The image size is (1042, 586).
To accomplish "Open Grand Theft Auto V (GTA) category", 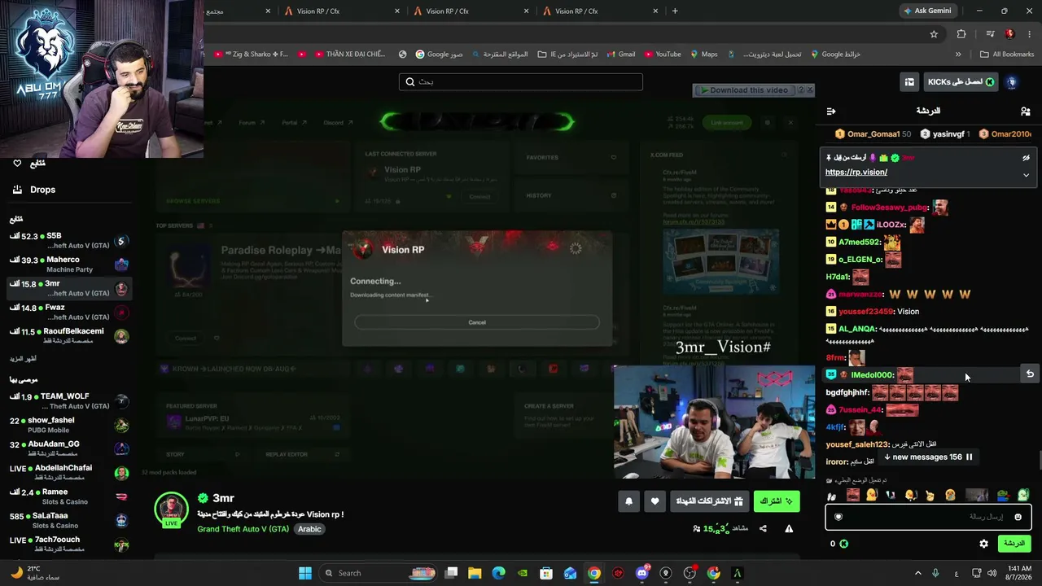I will (x=243, y=529).
